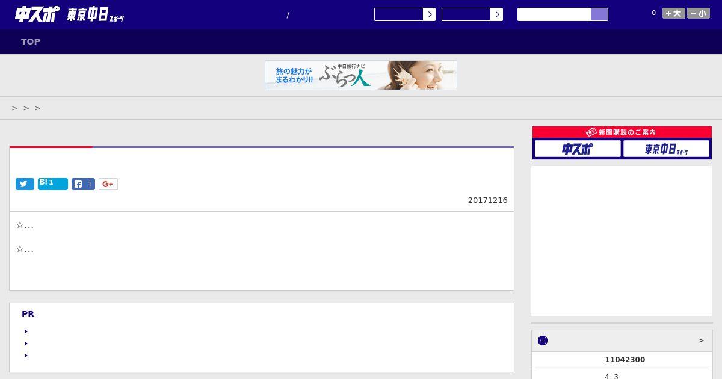Image resolution: width=722 pixels, height=379 pixels.
Task: Click the baseball icon in sidebar panel
Action: [x=543, y=340]
